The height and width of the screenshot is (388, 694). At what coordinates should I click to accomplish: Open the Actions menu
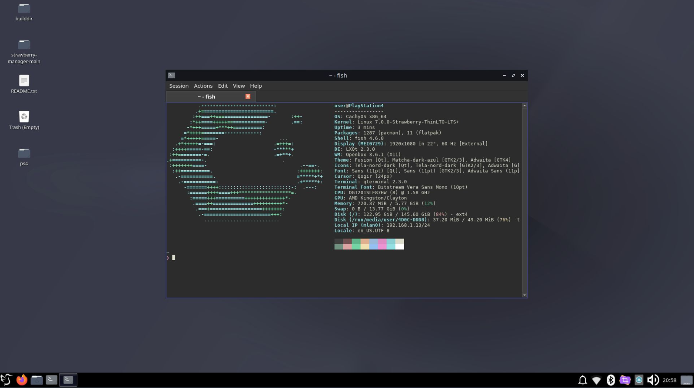(203, 86)
